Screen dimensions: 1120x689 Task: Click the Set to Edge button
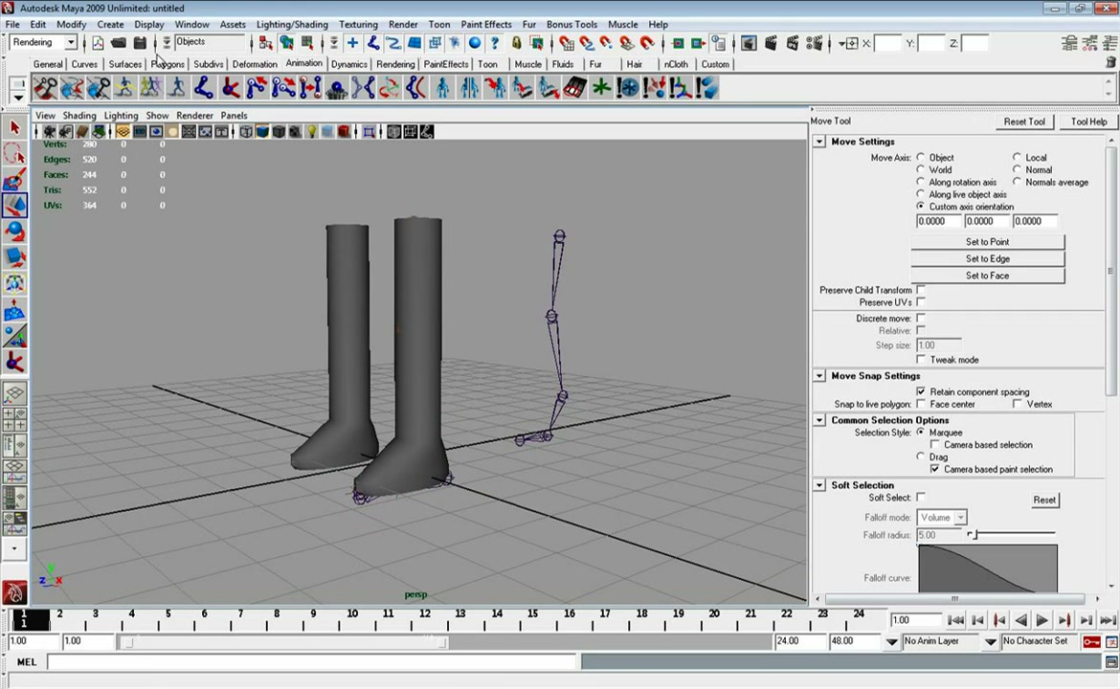coord(987,258)
